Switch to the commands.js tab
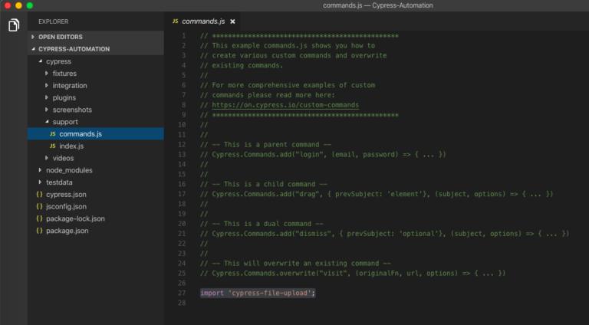589x325 pixels. tap(203, 21)
